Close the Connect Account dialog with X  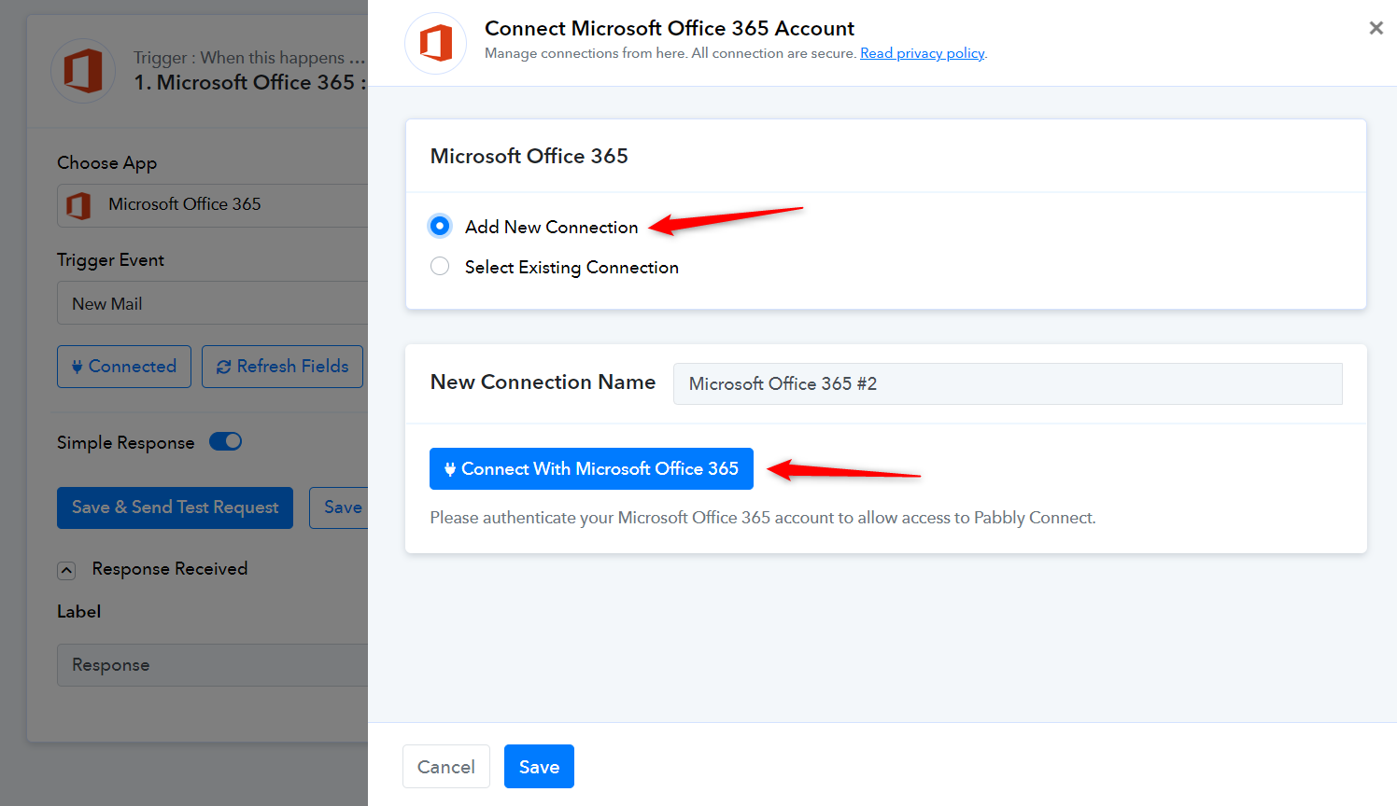pyautogui.click(x=1376, y=28)
